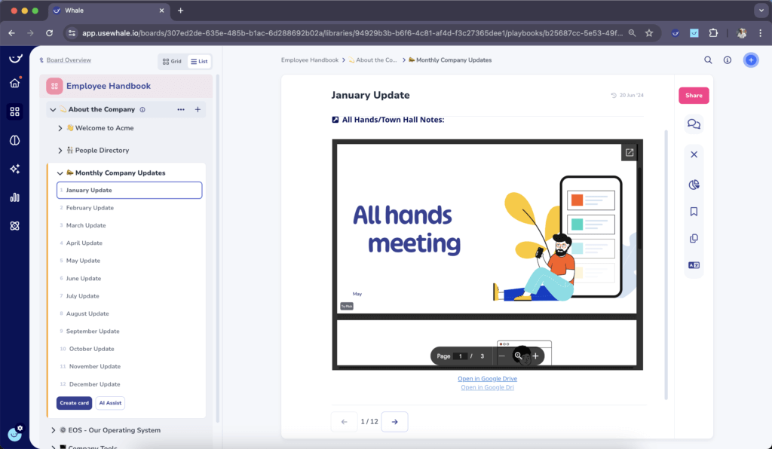This screenshot has width=772, height=449.
Task: Duplicate the card with the copy icon
Action: pos(694,238)
